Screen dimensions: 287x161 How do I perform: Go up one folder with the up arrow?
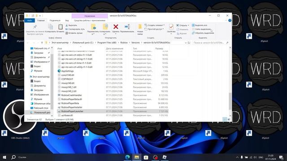tap(42, 43)
